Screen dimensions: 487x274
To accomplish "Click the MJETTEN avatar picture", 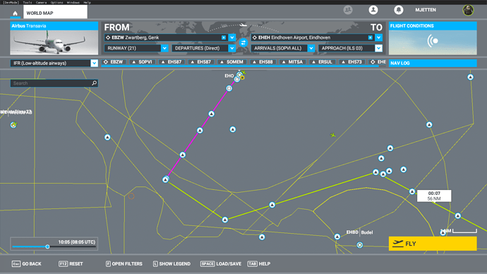I will pos(468,10).
